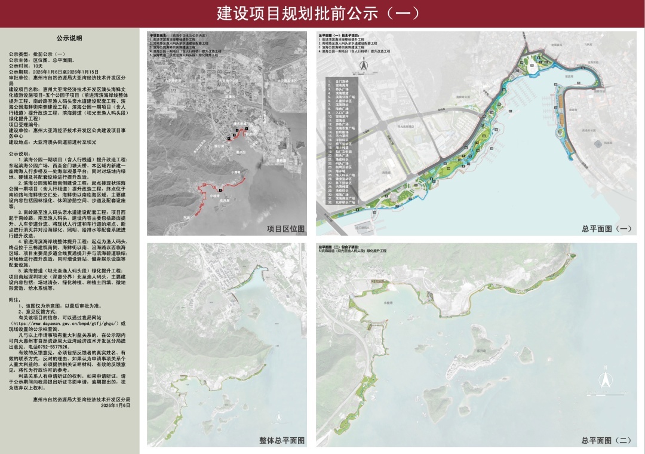
Task: Click the north arrow on 总平面图（二）
Action: [604, 379]
